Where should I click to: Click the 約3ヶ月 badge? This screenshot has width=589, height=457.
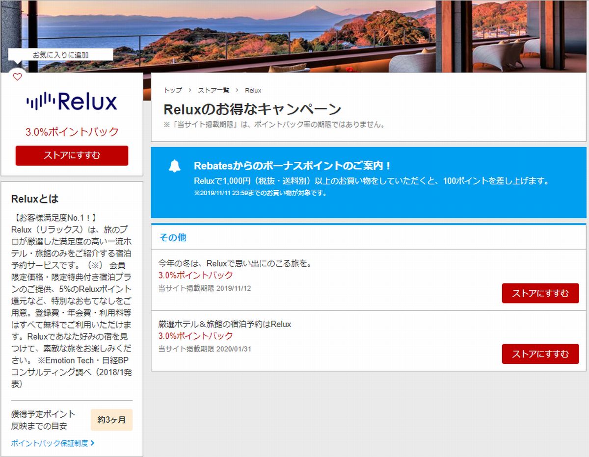coord(112,420)
